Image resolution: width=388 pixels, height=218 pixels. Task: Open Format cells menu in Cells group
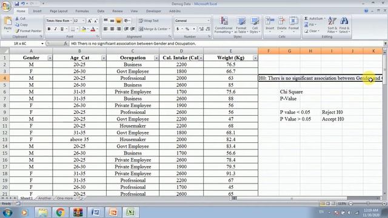293,24
